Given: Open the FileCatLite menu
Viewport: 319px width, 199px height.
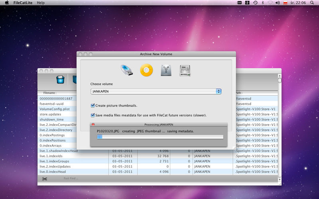Looking at the screenshot, I should tap(23, 3).
